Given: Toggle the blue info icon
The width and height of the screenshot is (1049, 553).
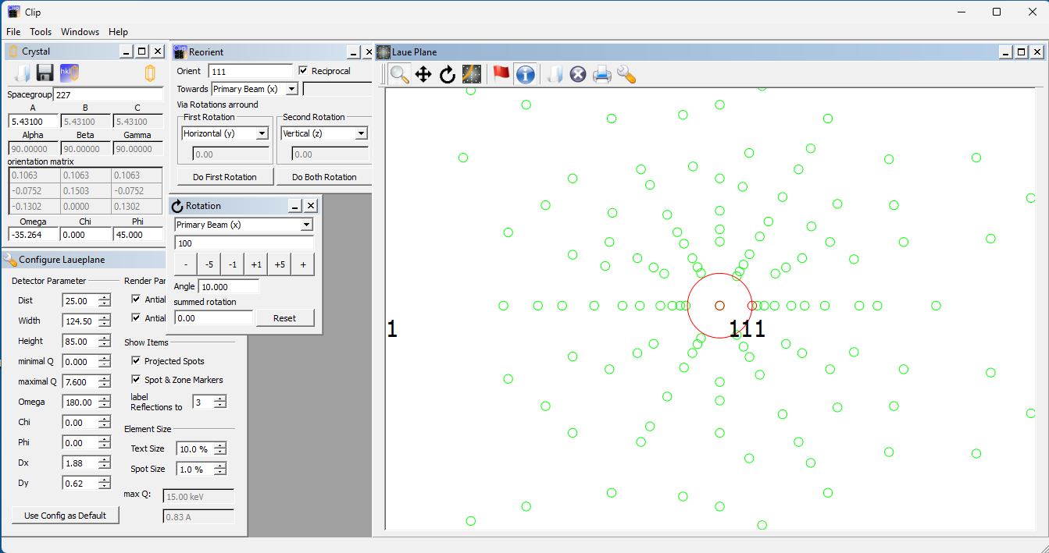Looking at the screenshot, I should click(526, 74).
